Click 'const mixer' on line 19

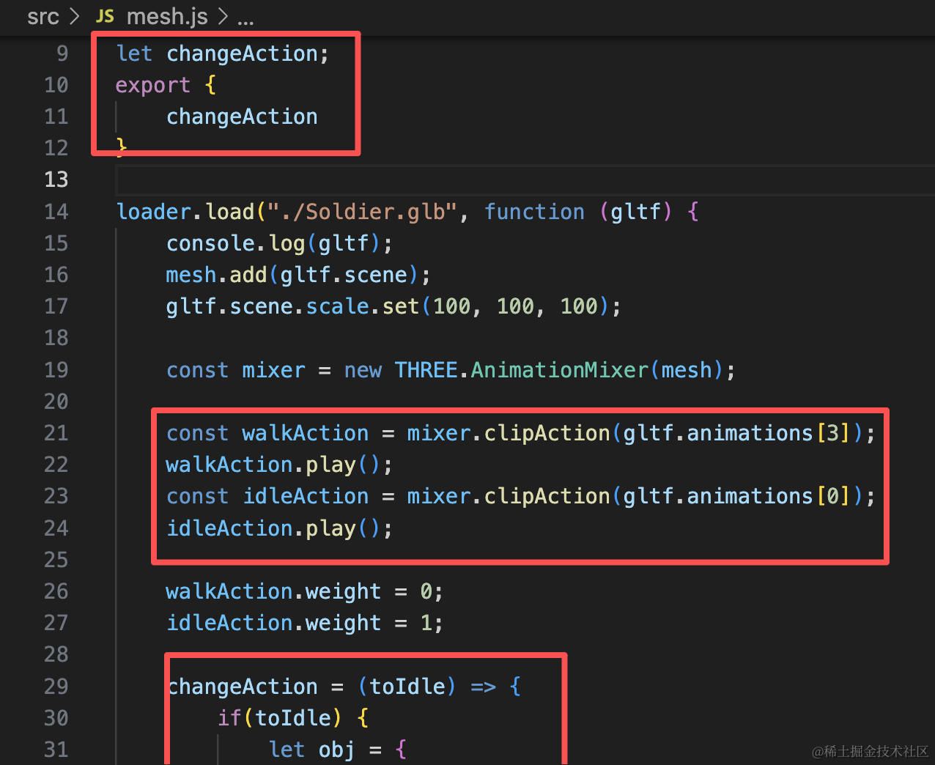(235, 370)
